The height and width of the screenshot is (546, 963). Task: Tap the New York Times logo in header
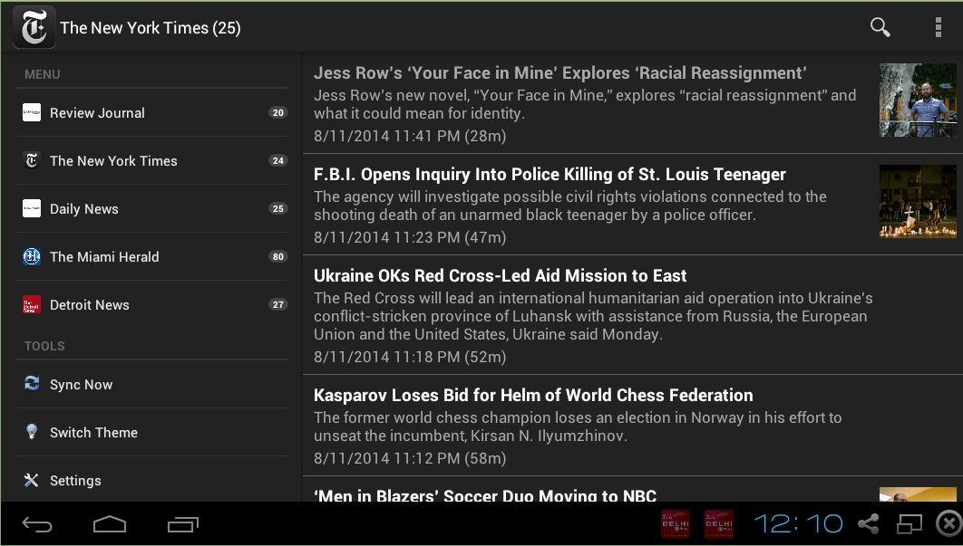(34, 27)
